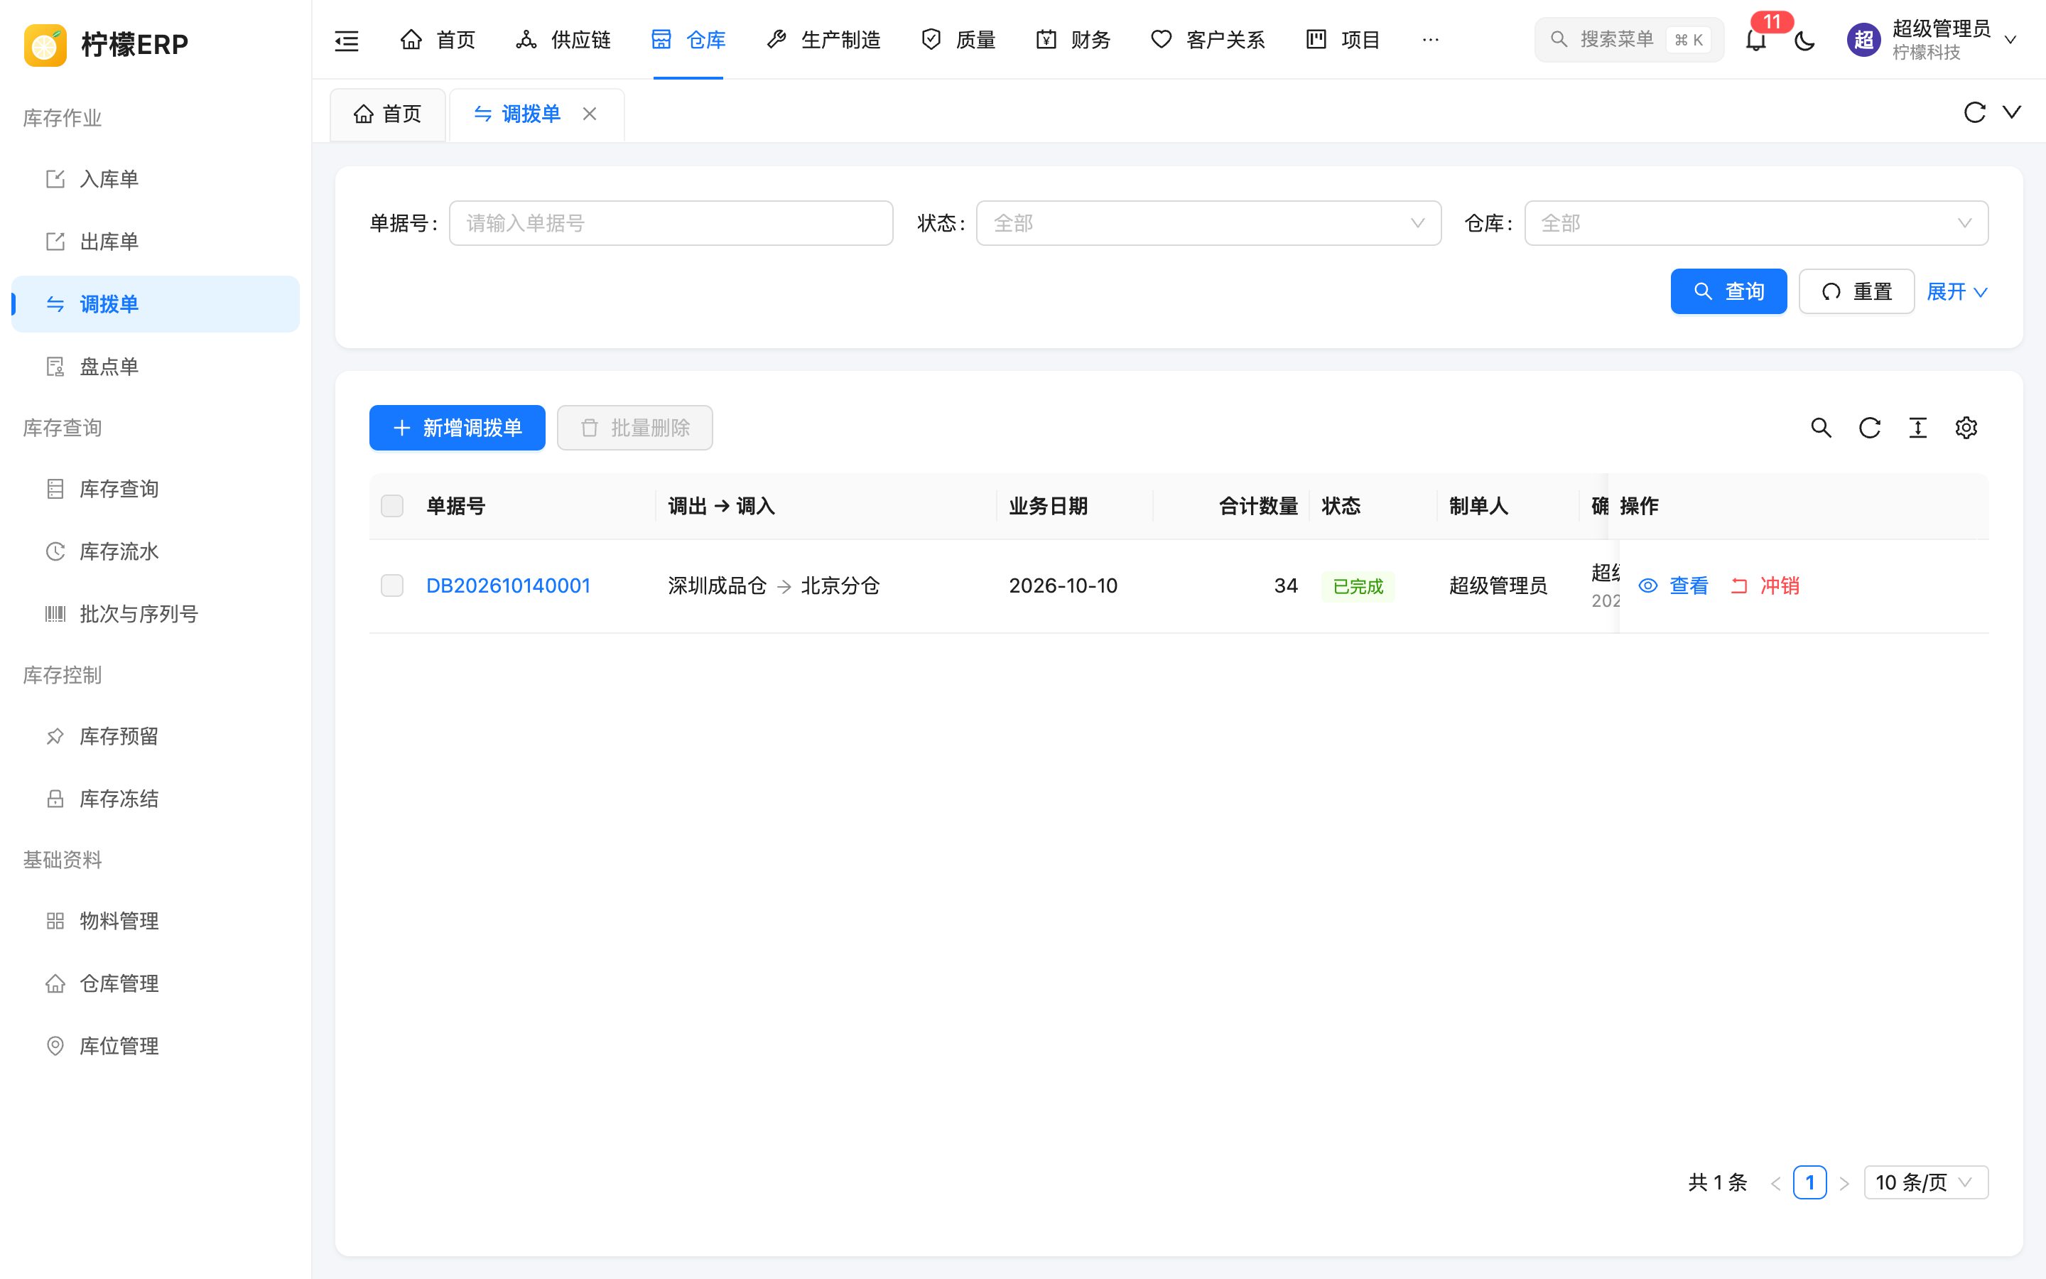Close the 调拨单 tab
This screenshot has height=1279, width=2046.
pyautogui.click(x=590, y=114)
